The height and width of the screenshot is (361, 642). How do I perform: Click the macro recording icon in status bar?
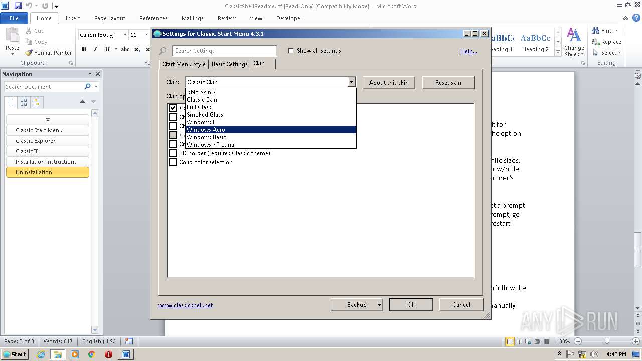point(129,341)
